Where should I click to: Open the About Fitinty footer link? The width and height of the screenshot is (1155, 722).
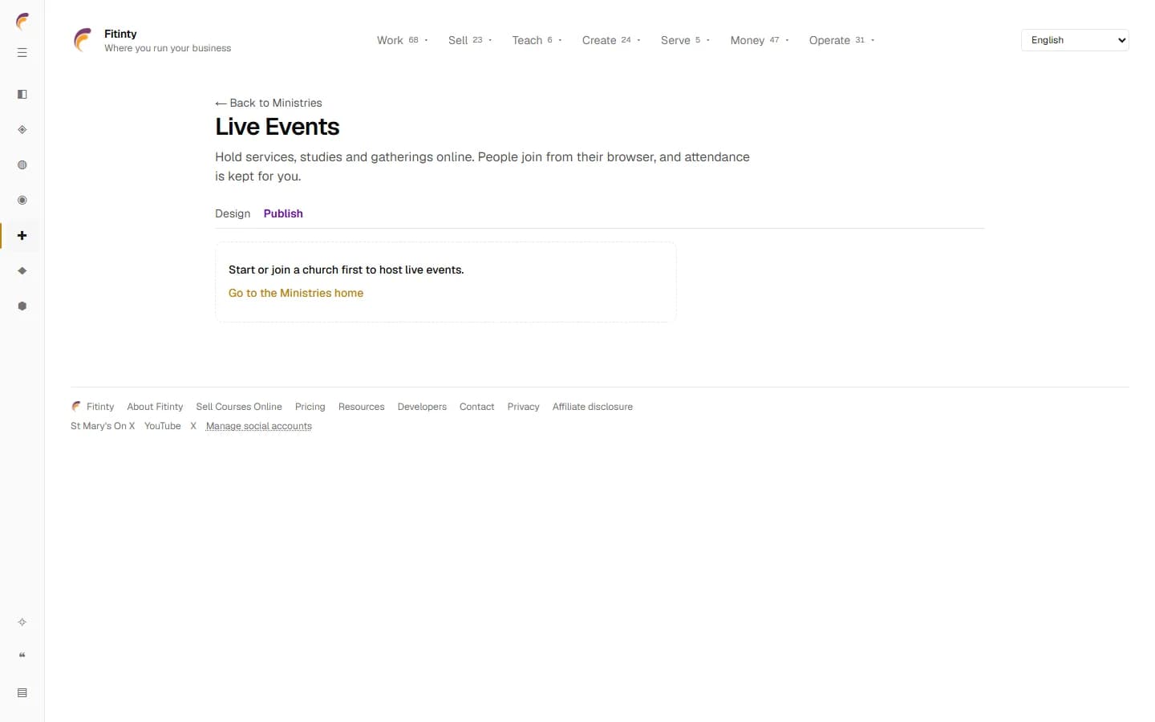coord(155,407)
